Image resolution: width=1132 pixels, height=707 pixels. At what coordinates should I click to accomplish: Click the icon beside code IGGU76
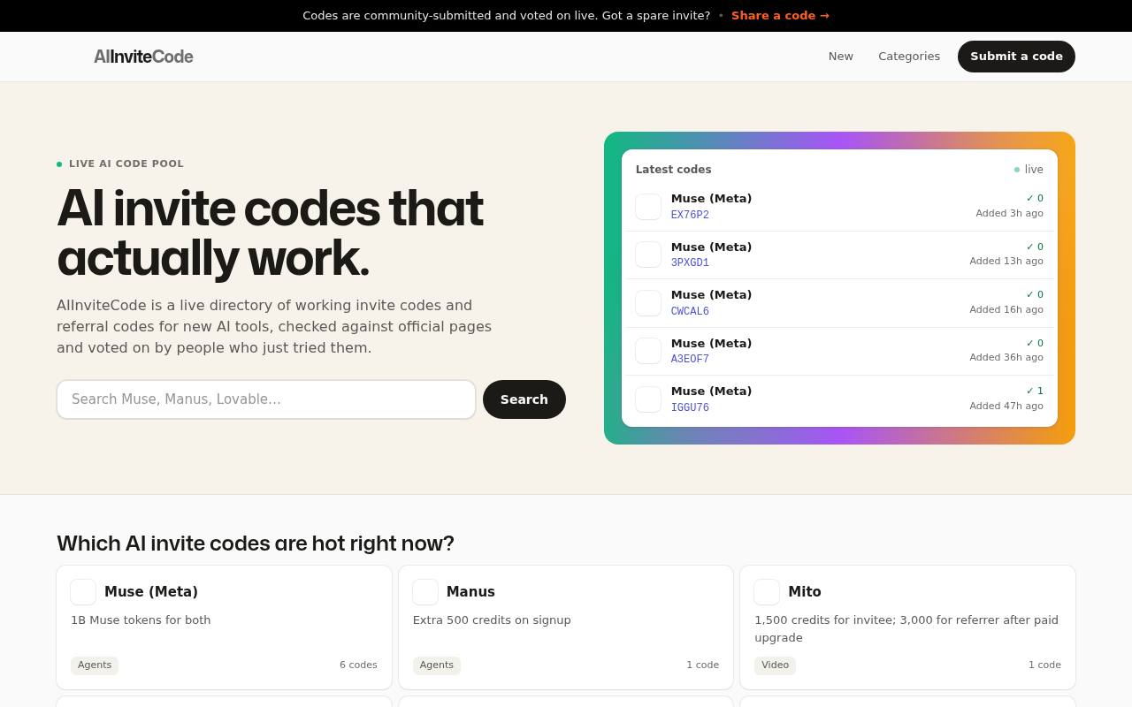(648, 399)
